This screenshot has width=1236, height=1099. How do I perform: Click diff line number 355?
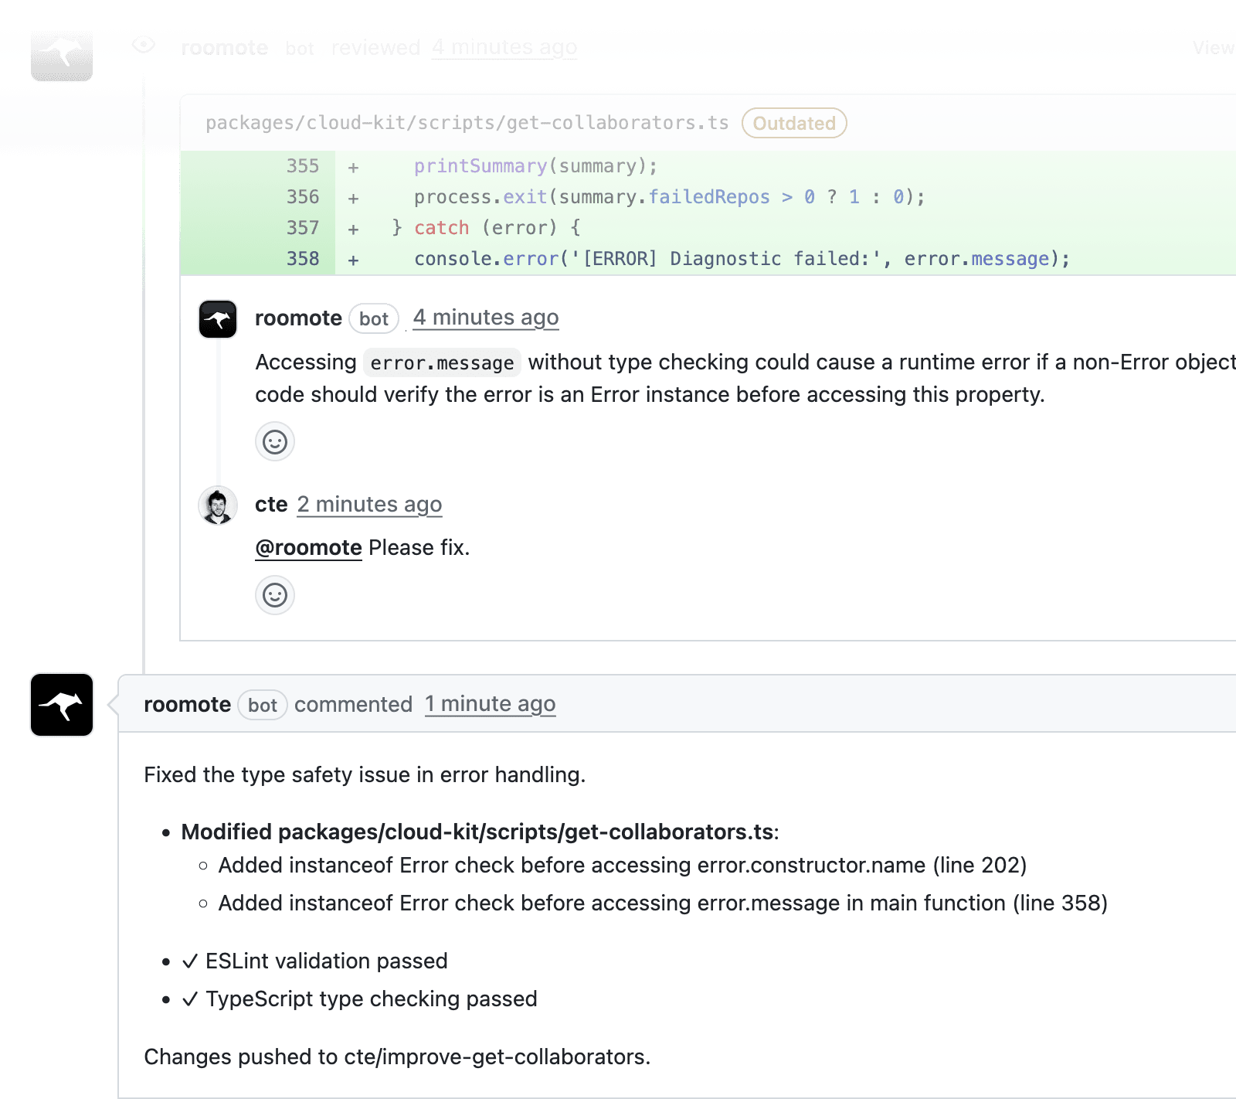click(x=302, y=166)
